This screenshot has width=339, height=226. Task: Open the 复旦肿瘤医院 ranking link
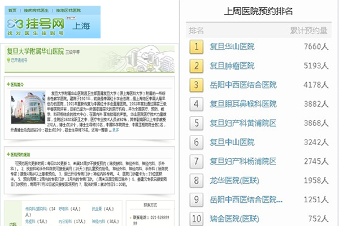232,66
